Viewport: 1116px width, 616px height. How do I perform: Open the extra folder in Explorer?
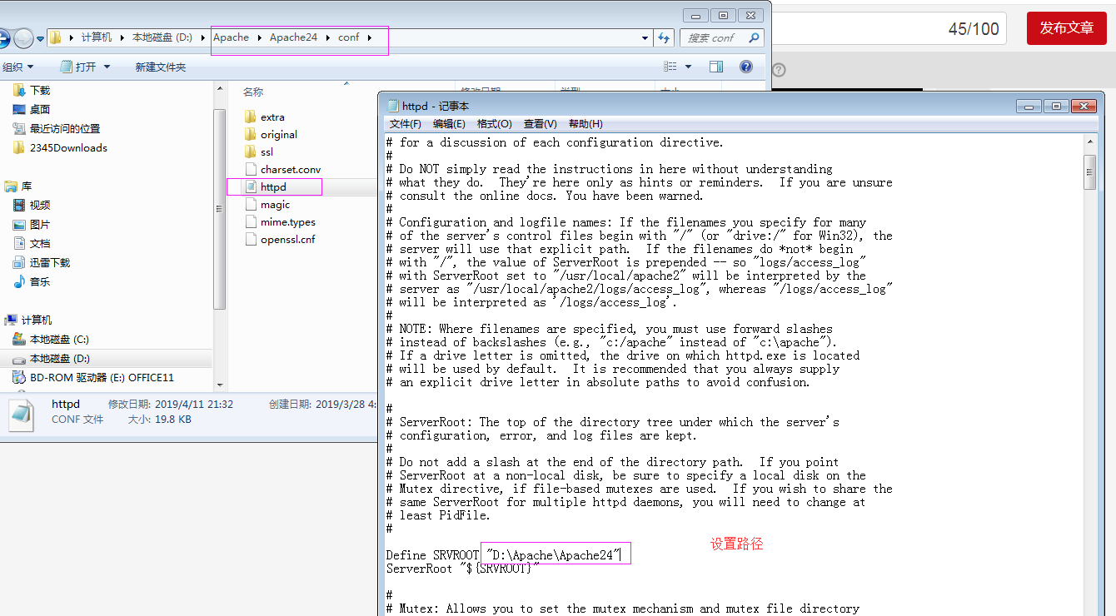coord(272,117)
